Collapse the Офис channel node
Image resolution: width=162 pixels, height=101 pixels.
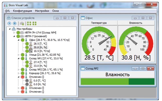click(19, 40)
